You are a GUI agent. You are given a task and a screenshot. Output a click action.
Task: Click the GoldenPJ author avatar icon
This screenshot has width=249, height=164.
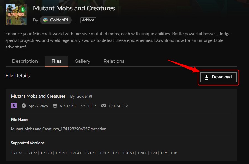coord(45,20)
